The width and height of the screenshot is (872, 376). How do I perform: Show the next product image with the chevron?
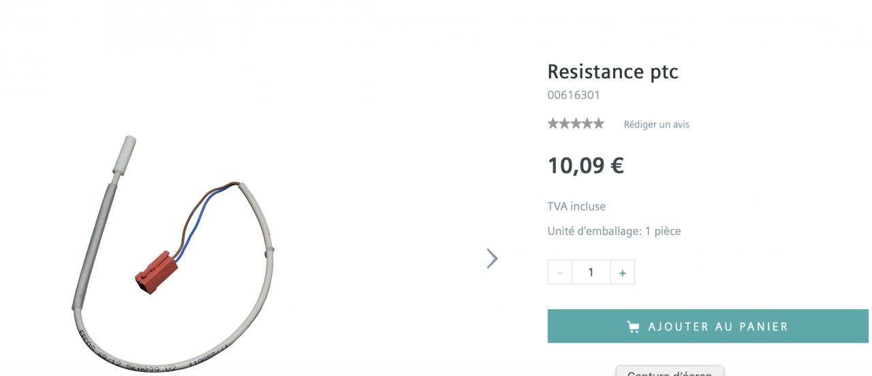(x=492, y=258)
